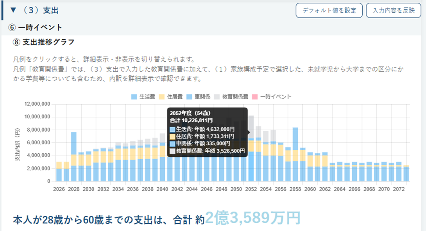Click the 2064 bar in the chart
Screen dimensions: 431x231
pos(340,171)
